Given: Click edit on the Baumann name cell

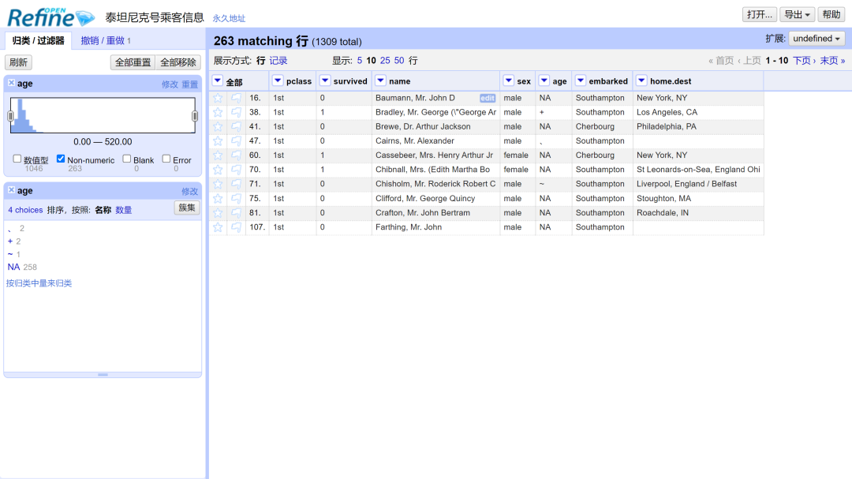Looking at the screenshot, I should pyautogui.click(x=488, y=98).
